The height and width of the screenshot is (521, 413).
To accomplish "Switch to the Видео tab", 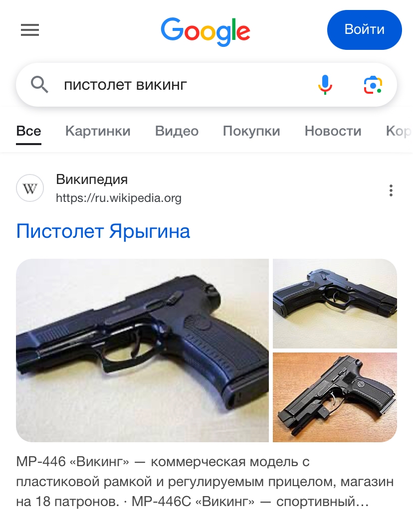I will click(x=177, y=131).
